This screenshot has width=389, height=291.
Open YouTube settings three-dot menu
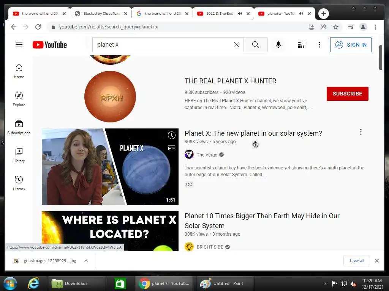click(319, 45)
